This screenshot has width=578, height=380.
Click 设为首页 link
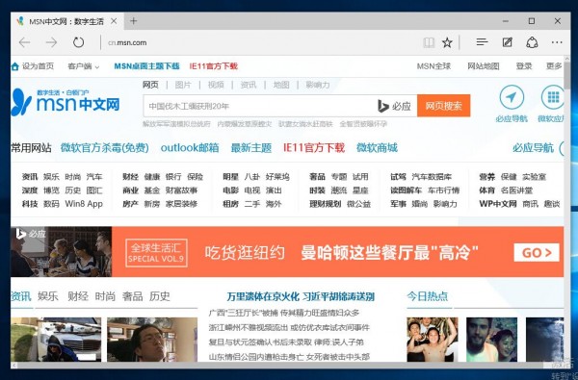pos(38,66)
